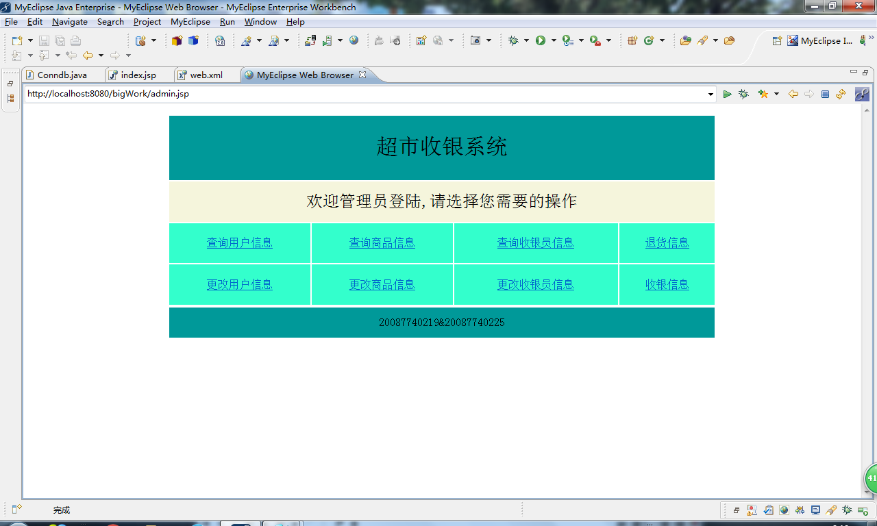Open the Run dropdown arrow in main toolbar
The image size is (877, 526).
554,41
